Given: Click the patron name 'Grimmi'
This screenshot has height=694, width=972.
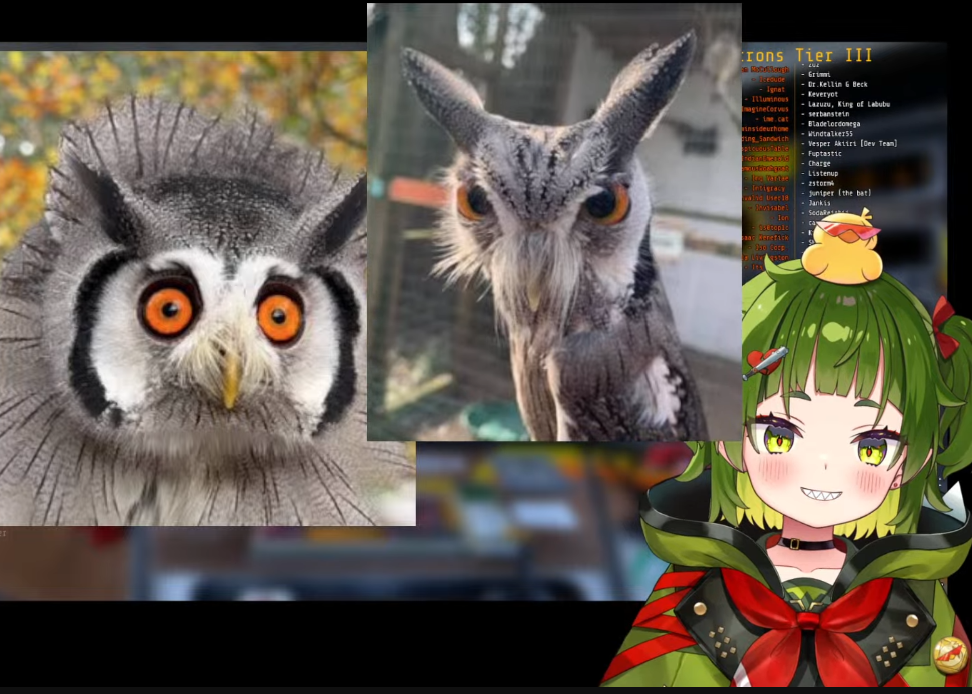Looking at the screenshot, I should tap(819, 74).
